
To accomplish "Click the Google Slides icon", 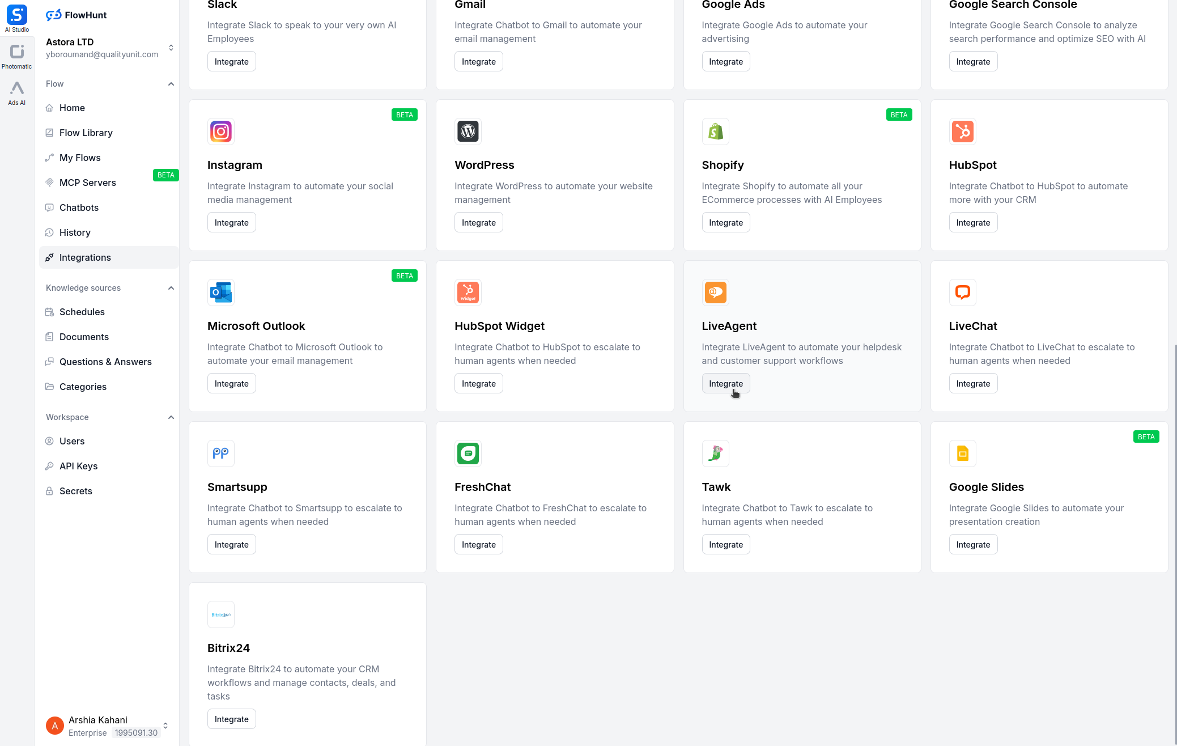I will (962, 453).
